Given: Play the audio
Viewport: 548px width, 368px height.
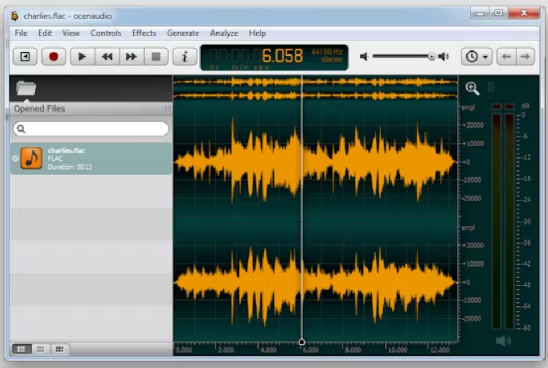Looking at the screenshot, I should point(82,56).
